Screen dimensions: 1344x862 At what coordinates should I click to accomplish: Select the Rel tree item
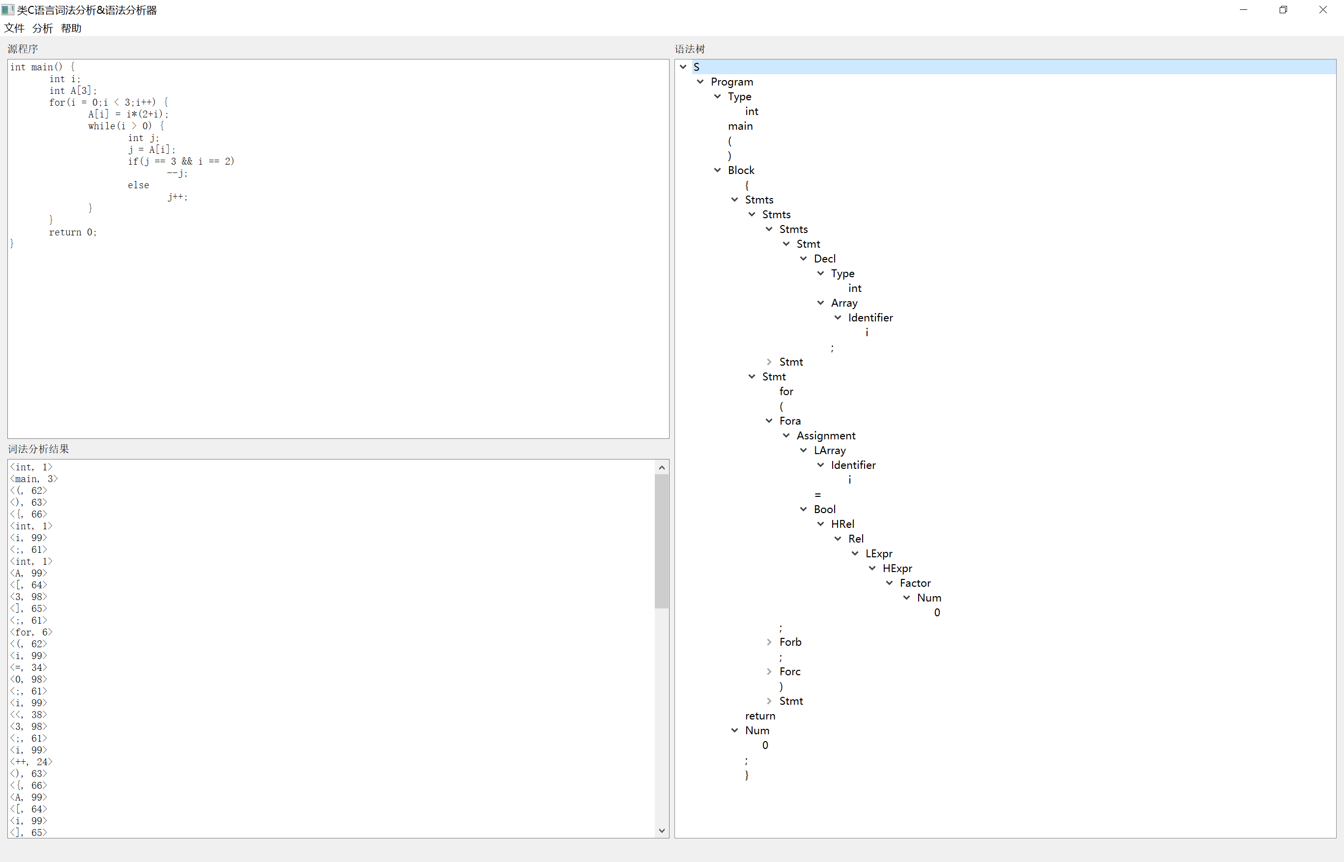(x=856, y=539)
